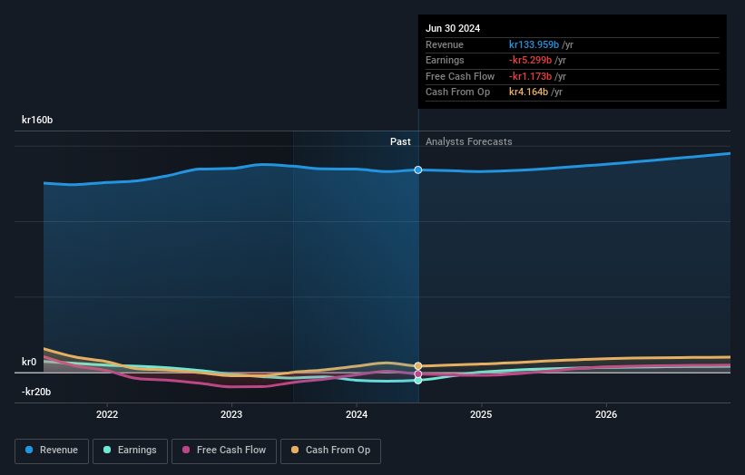Click the magenta Free Cash Flow data point

(x=418, y=373)
